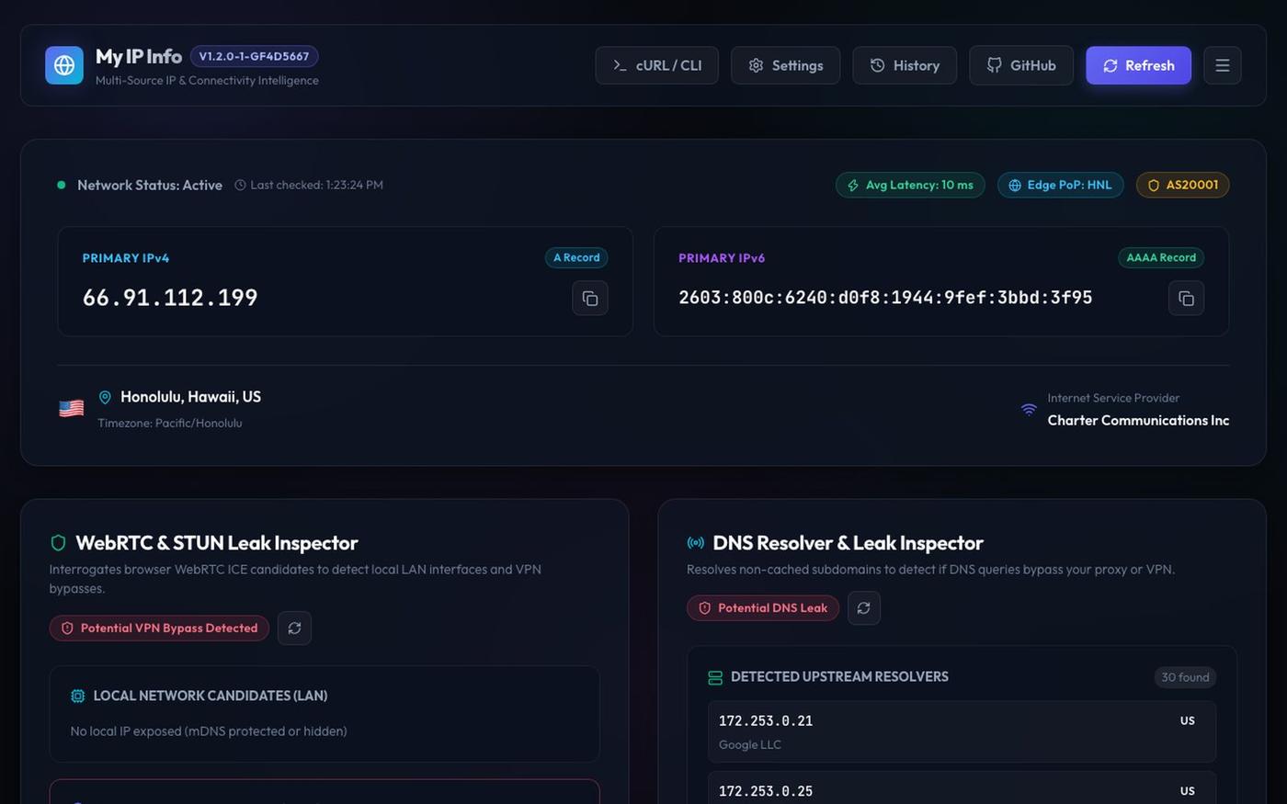Select the IPv4 address 66.91.112.199
This screenshot has width=1287, height=804.
[x=170, y=298]
